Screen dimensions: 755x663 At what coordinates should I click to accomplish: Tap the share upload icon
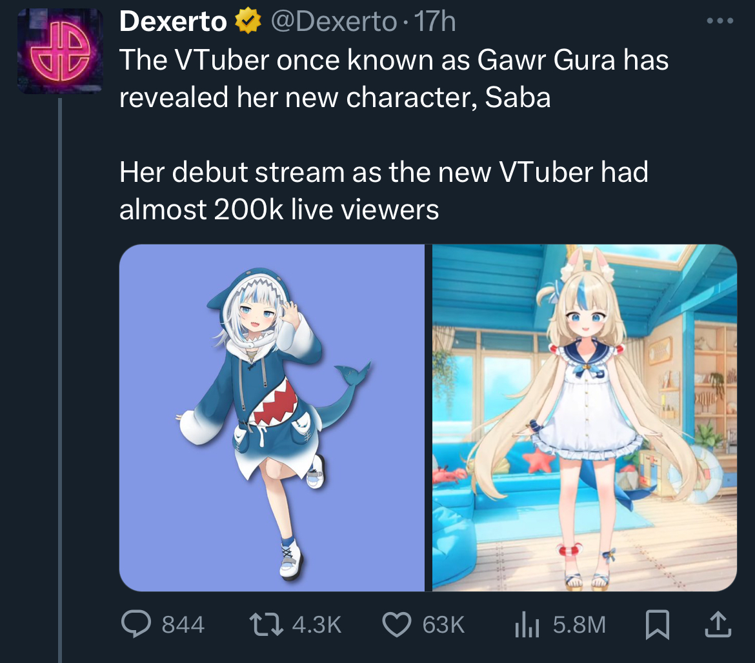coord(718,624)
